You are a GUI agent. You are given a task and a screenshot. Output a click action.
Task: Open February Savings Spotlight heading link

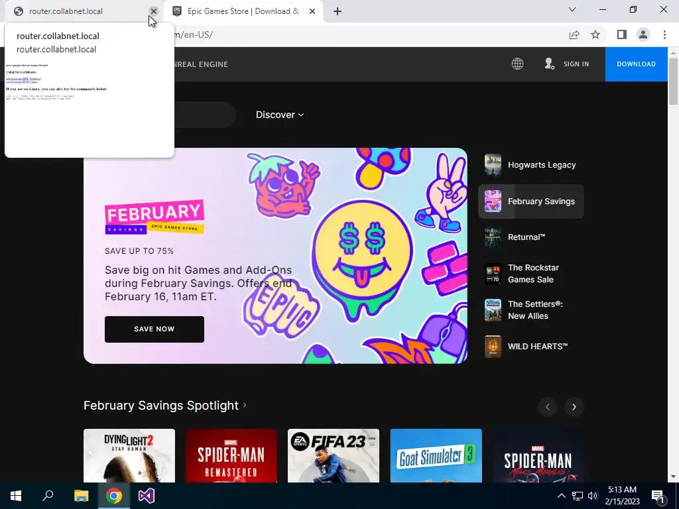pyautogui.click(x=164, y=406)
